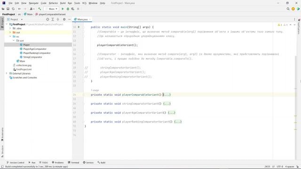This screenshot has height=169, width=301.
Task: Click the Stop icon in the toolbar
Action: 78,9
